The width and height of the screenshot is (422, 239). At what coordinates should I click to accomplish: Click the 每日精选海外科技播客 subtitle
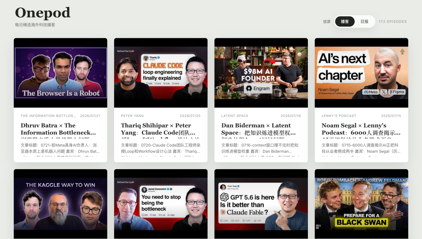35,25
